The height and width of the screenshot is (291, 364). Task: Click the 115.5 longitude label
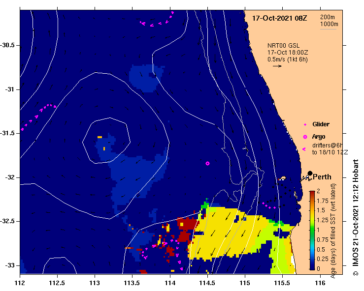[x=283, y=283]
